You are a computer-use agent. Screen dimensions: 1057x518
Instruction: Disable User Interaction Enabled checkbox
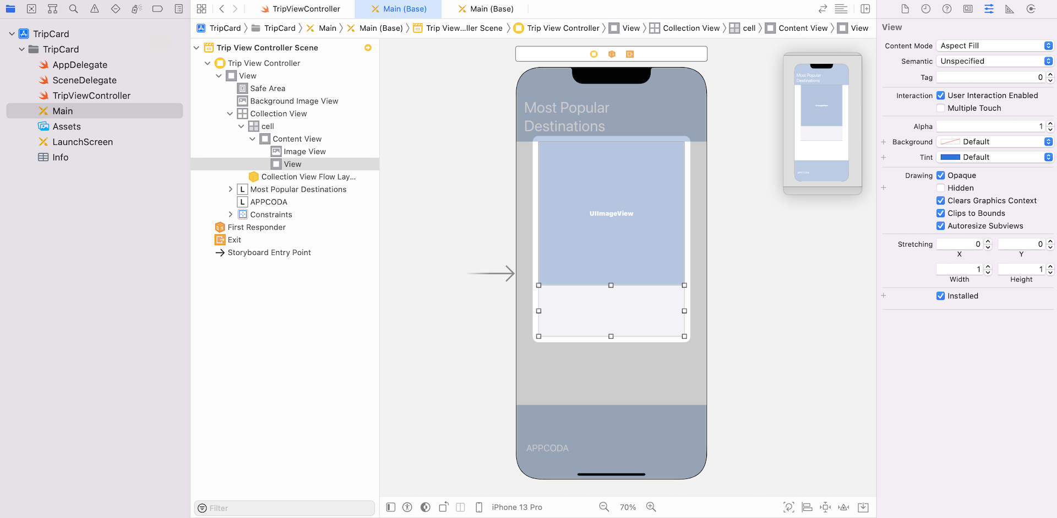941,95
